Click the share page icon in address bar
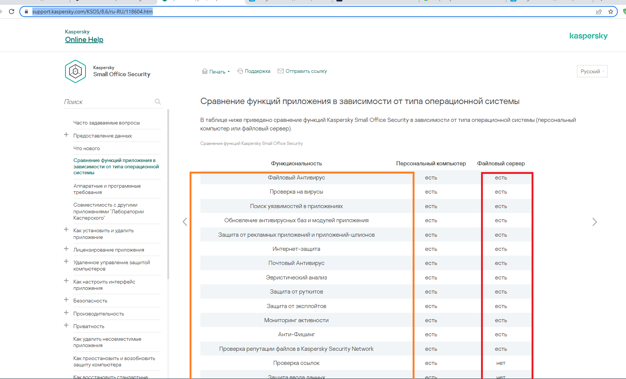The height and width of the screenshot is (379, 626). click(x=599, y=12)
